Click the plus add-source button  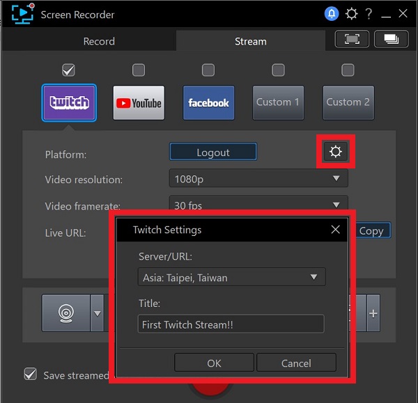(373, 313)
